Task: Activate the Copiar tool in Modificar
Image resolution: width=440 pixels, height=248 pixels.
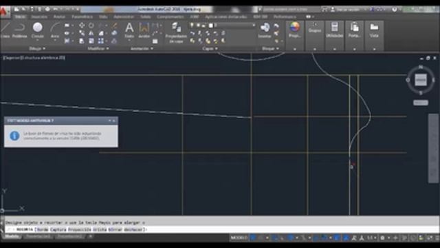Action: point(82,33)
